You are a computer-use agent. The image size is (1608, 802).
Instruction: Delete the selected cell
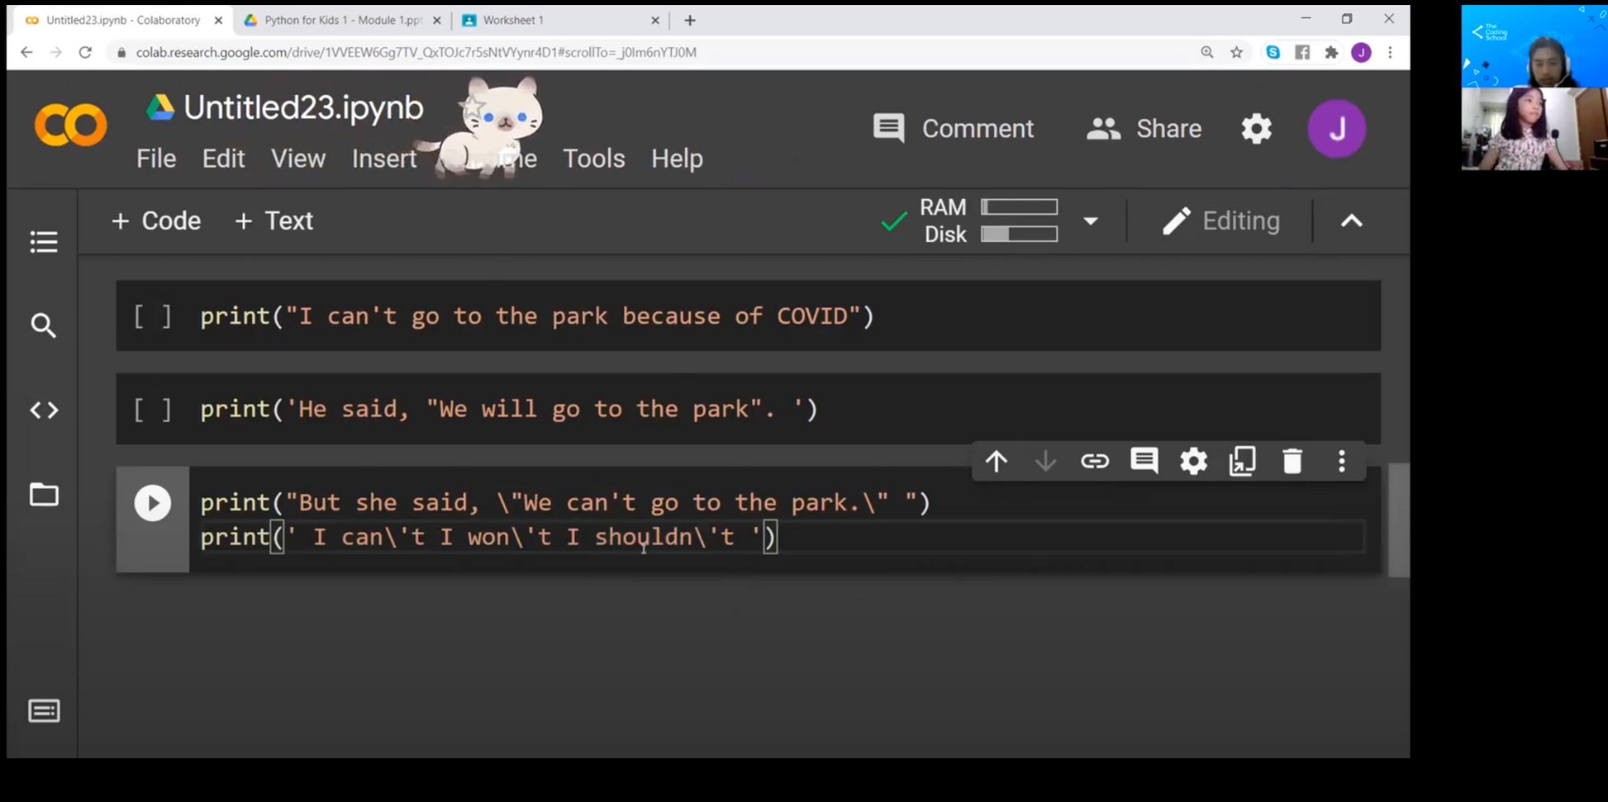point(1292,461)
